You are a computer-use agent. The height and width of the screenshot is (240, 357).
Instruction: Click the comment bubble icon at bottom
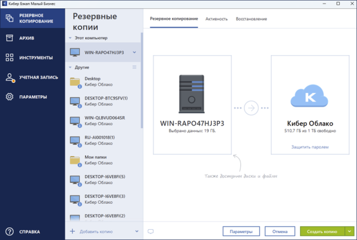(x=150, y=231)
